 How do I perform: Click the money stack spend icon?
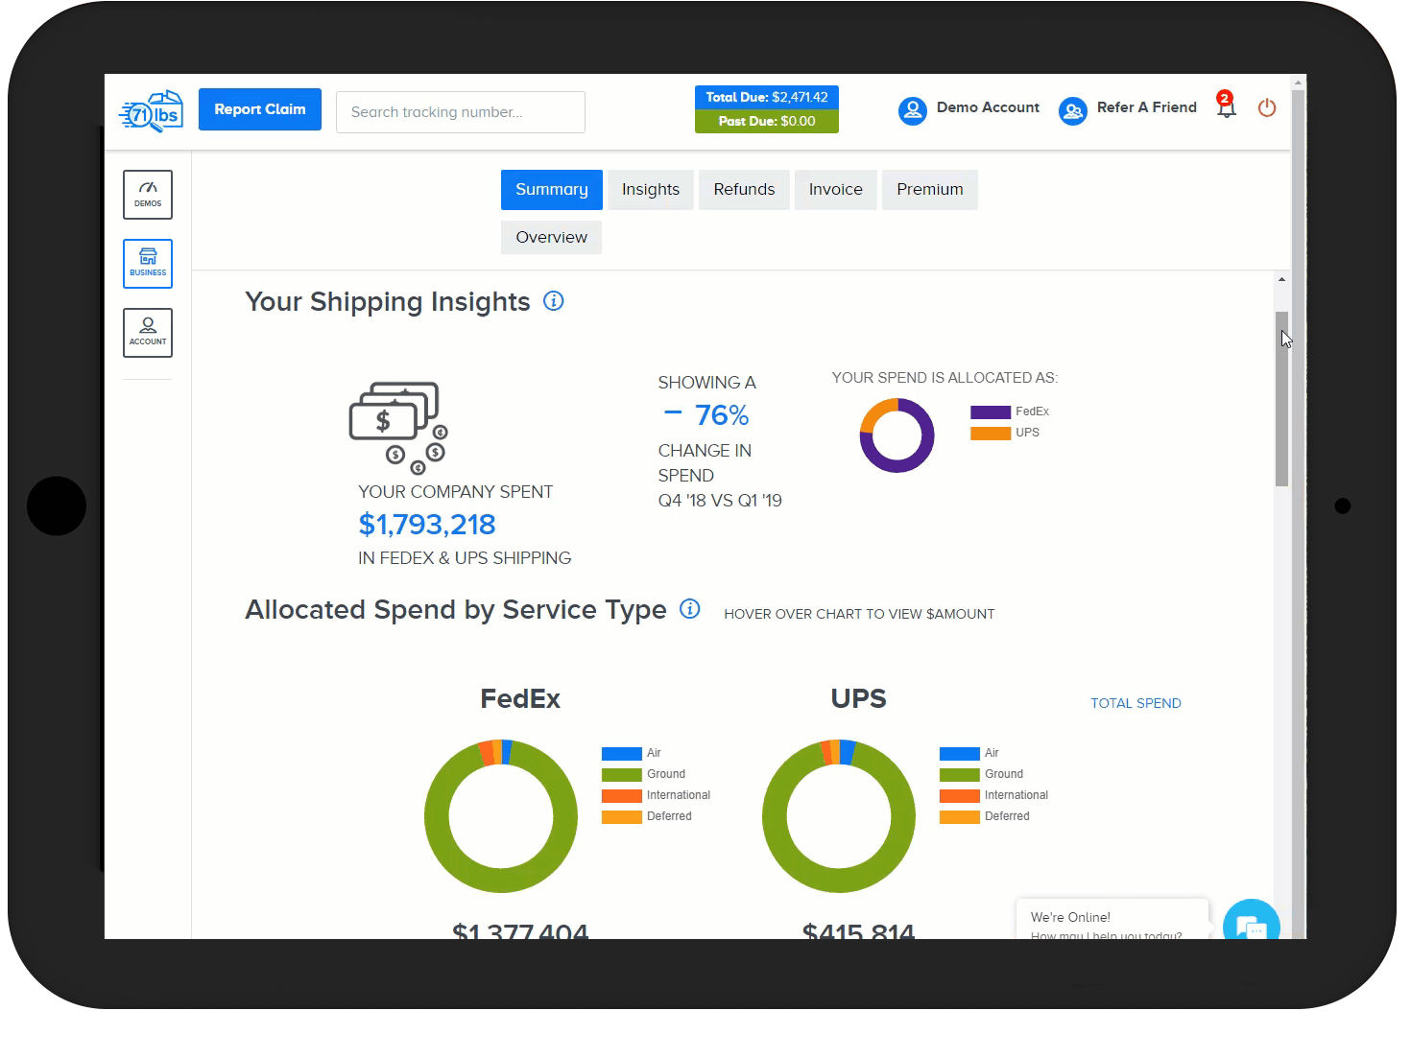[x=398, y=428]
